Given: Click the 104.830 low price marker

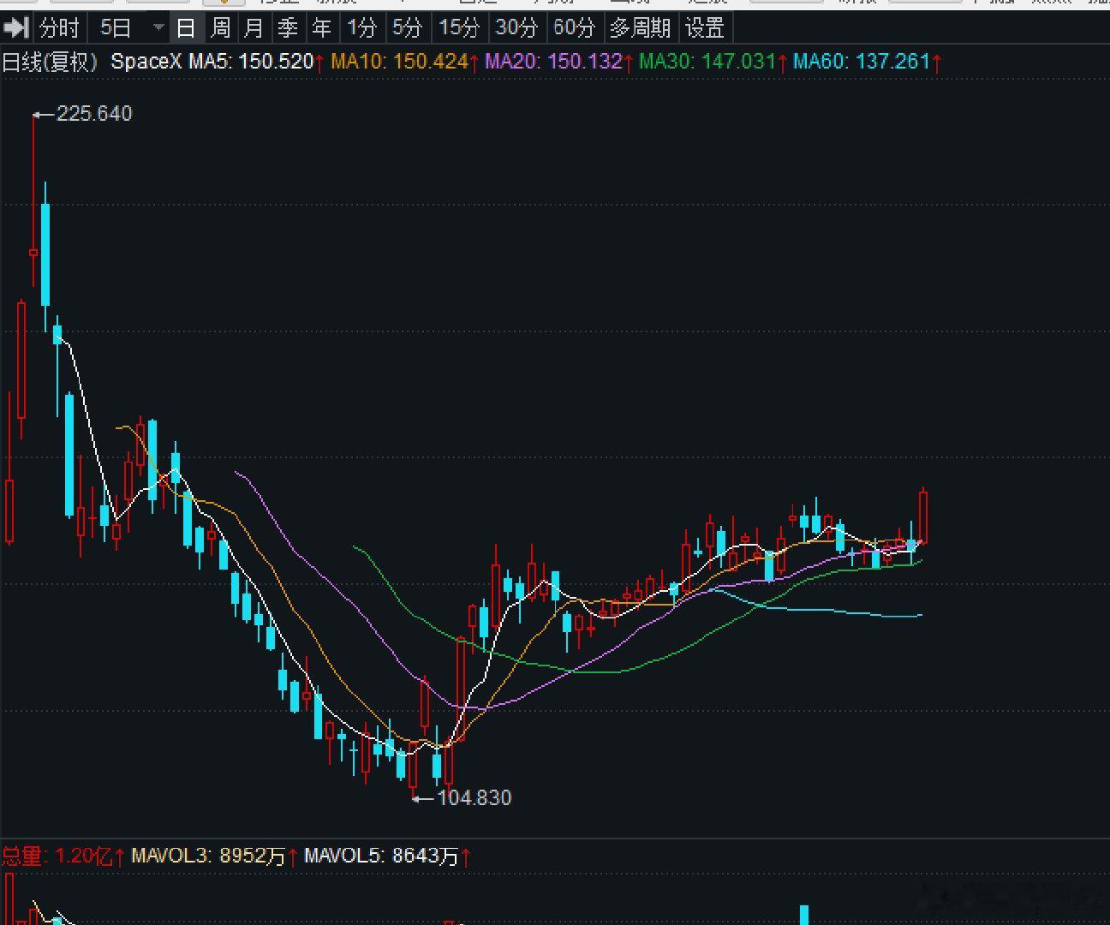Looking at the screenshot, I should [474, 798].
